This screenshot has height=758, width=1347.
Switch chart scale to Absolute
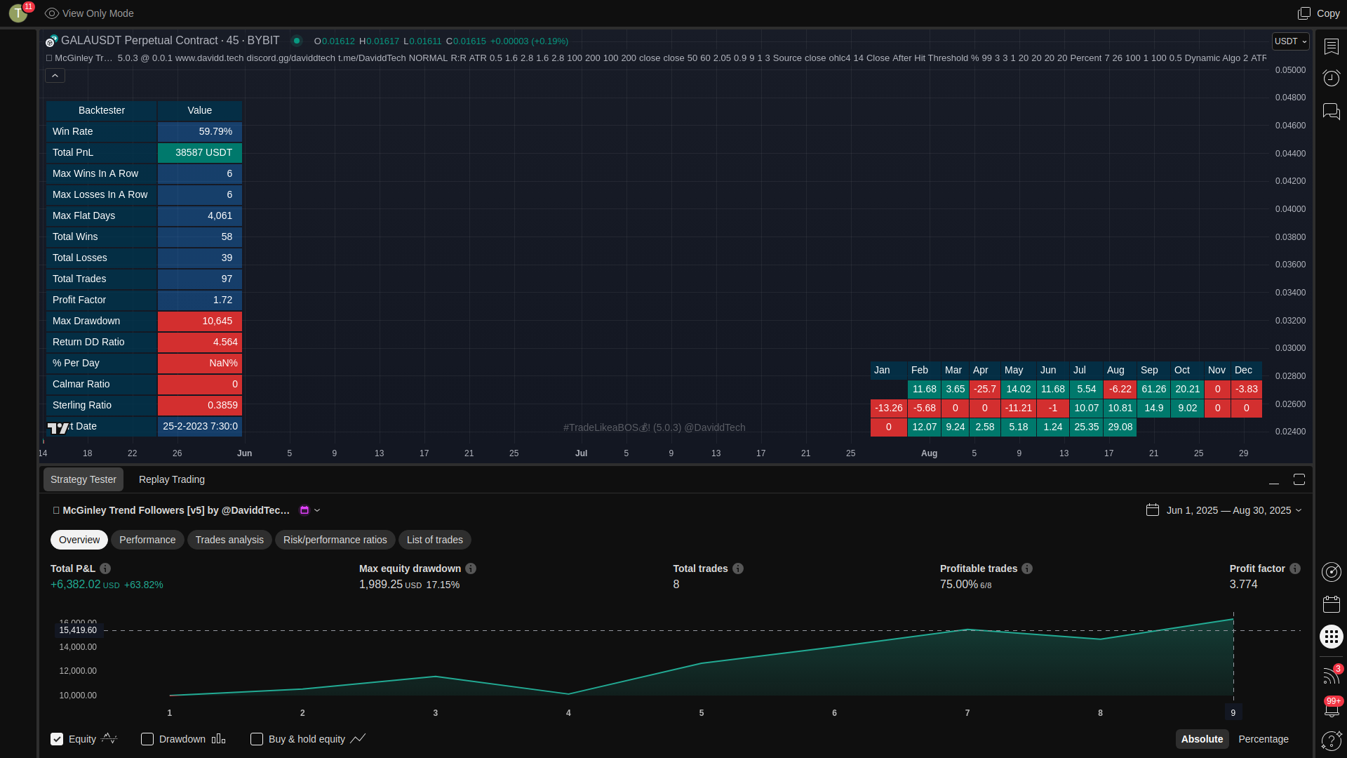pyautogui.click(x=1202, y=739)
